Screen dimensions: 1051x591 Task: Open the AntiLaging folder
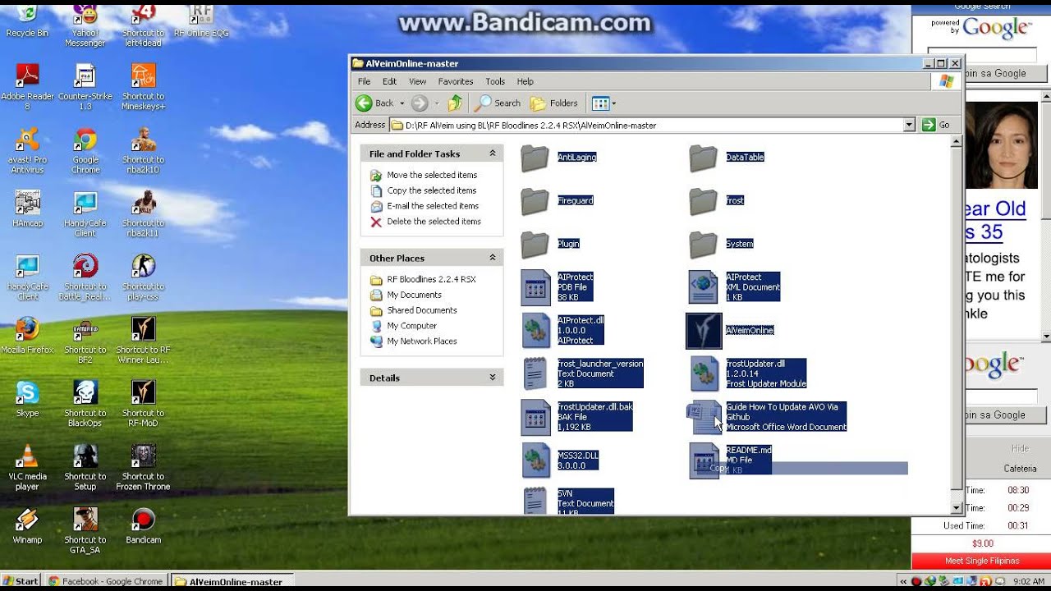click(x=535, y=158)
